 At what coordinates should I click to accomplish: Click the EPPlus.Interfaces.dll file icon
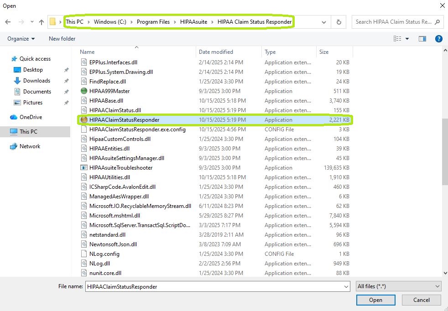(83, 62)
